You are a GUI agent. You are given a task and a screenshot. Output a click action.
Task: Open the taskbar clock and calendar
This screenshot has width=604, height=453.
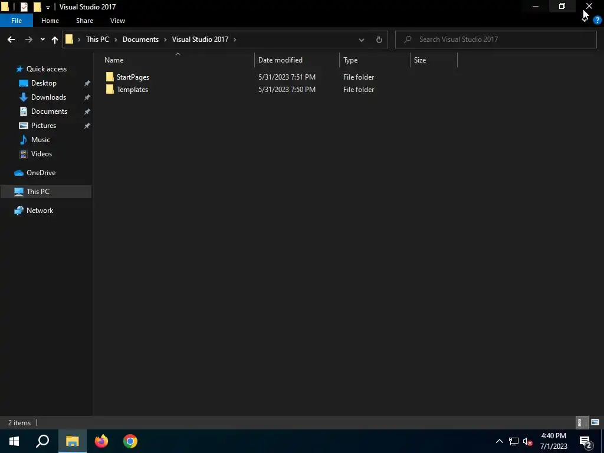[553, 441]
